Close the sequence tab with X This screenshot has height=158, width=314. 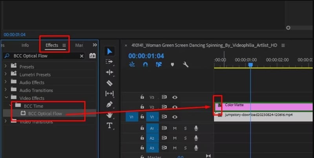click(x=126, y=45)
